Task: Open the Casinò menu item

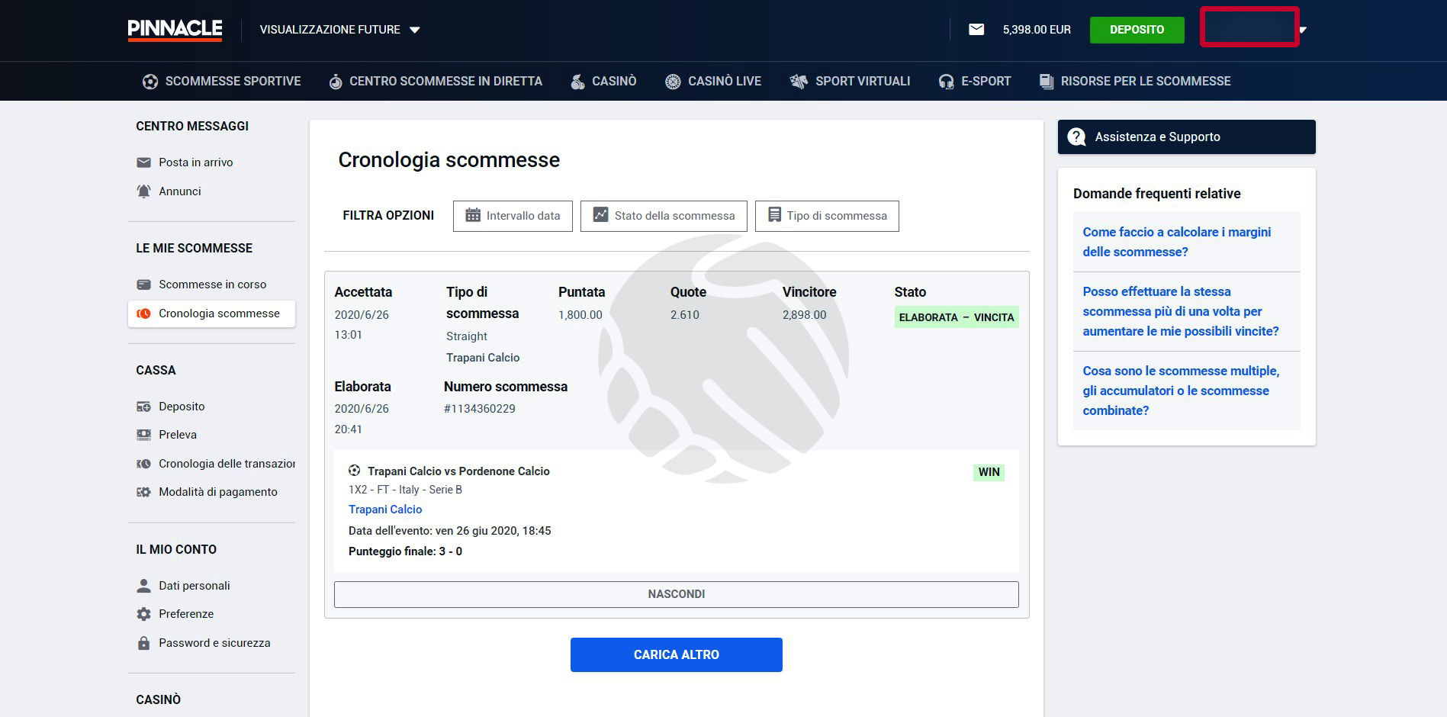Action: click(x=603, y=82)
